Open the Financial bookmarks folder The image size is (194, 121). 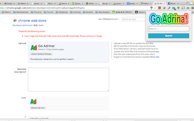pos(36,12)
